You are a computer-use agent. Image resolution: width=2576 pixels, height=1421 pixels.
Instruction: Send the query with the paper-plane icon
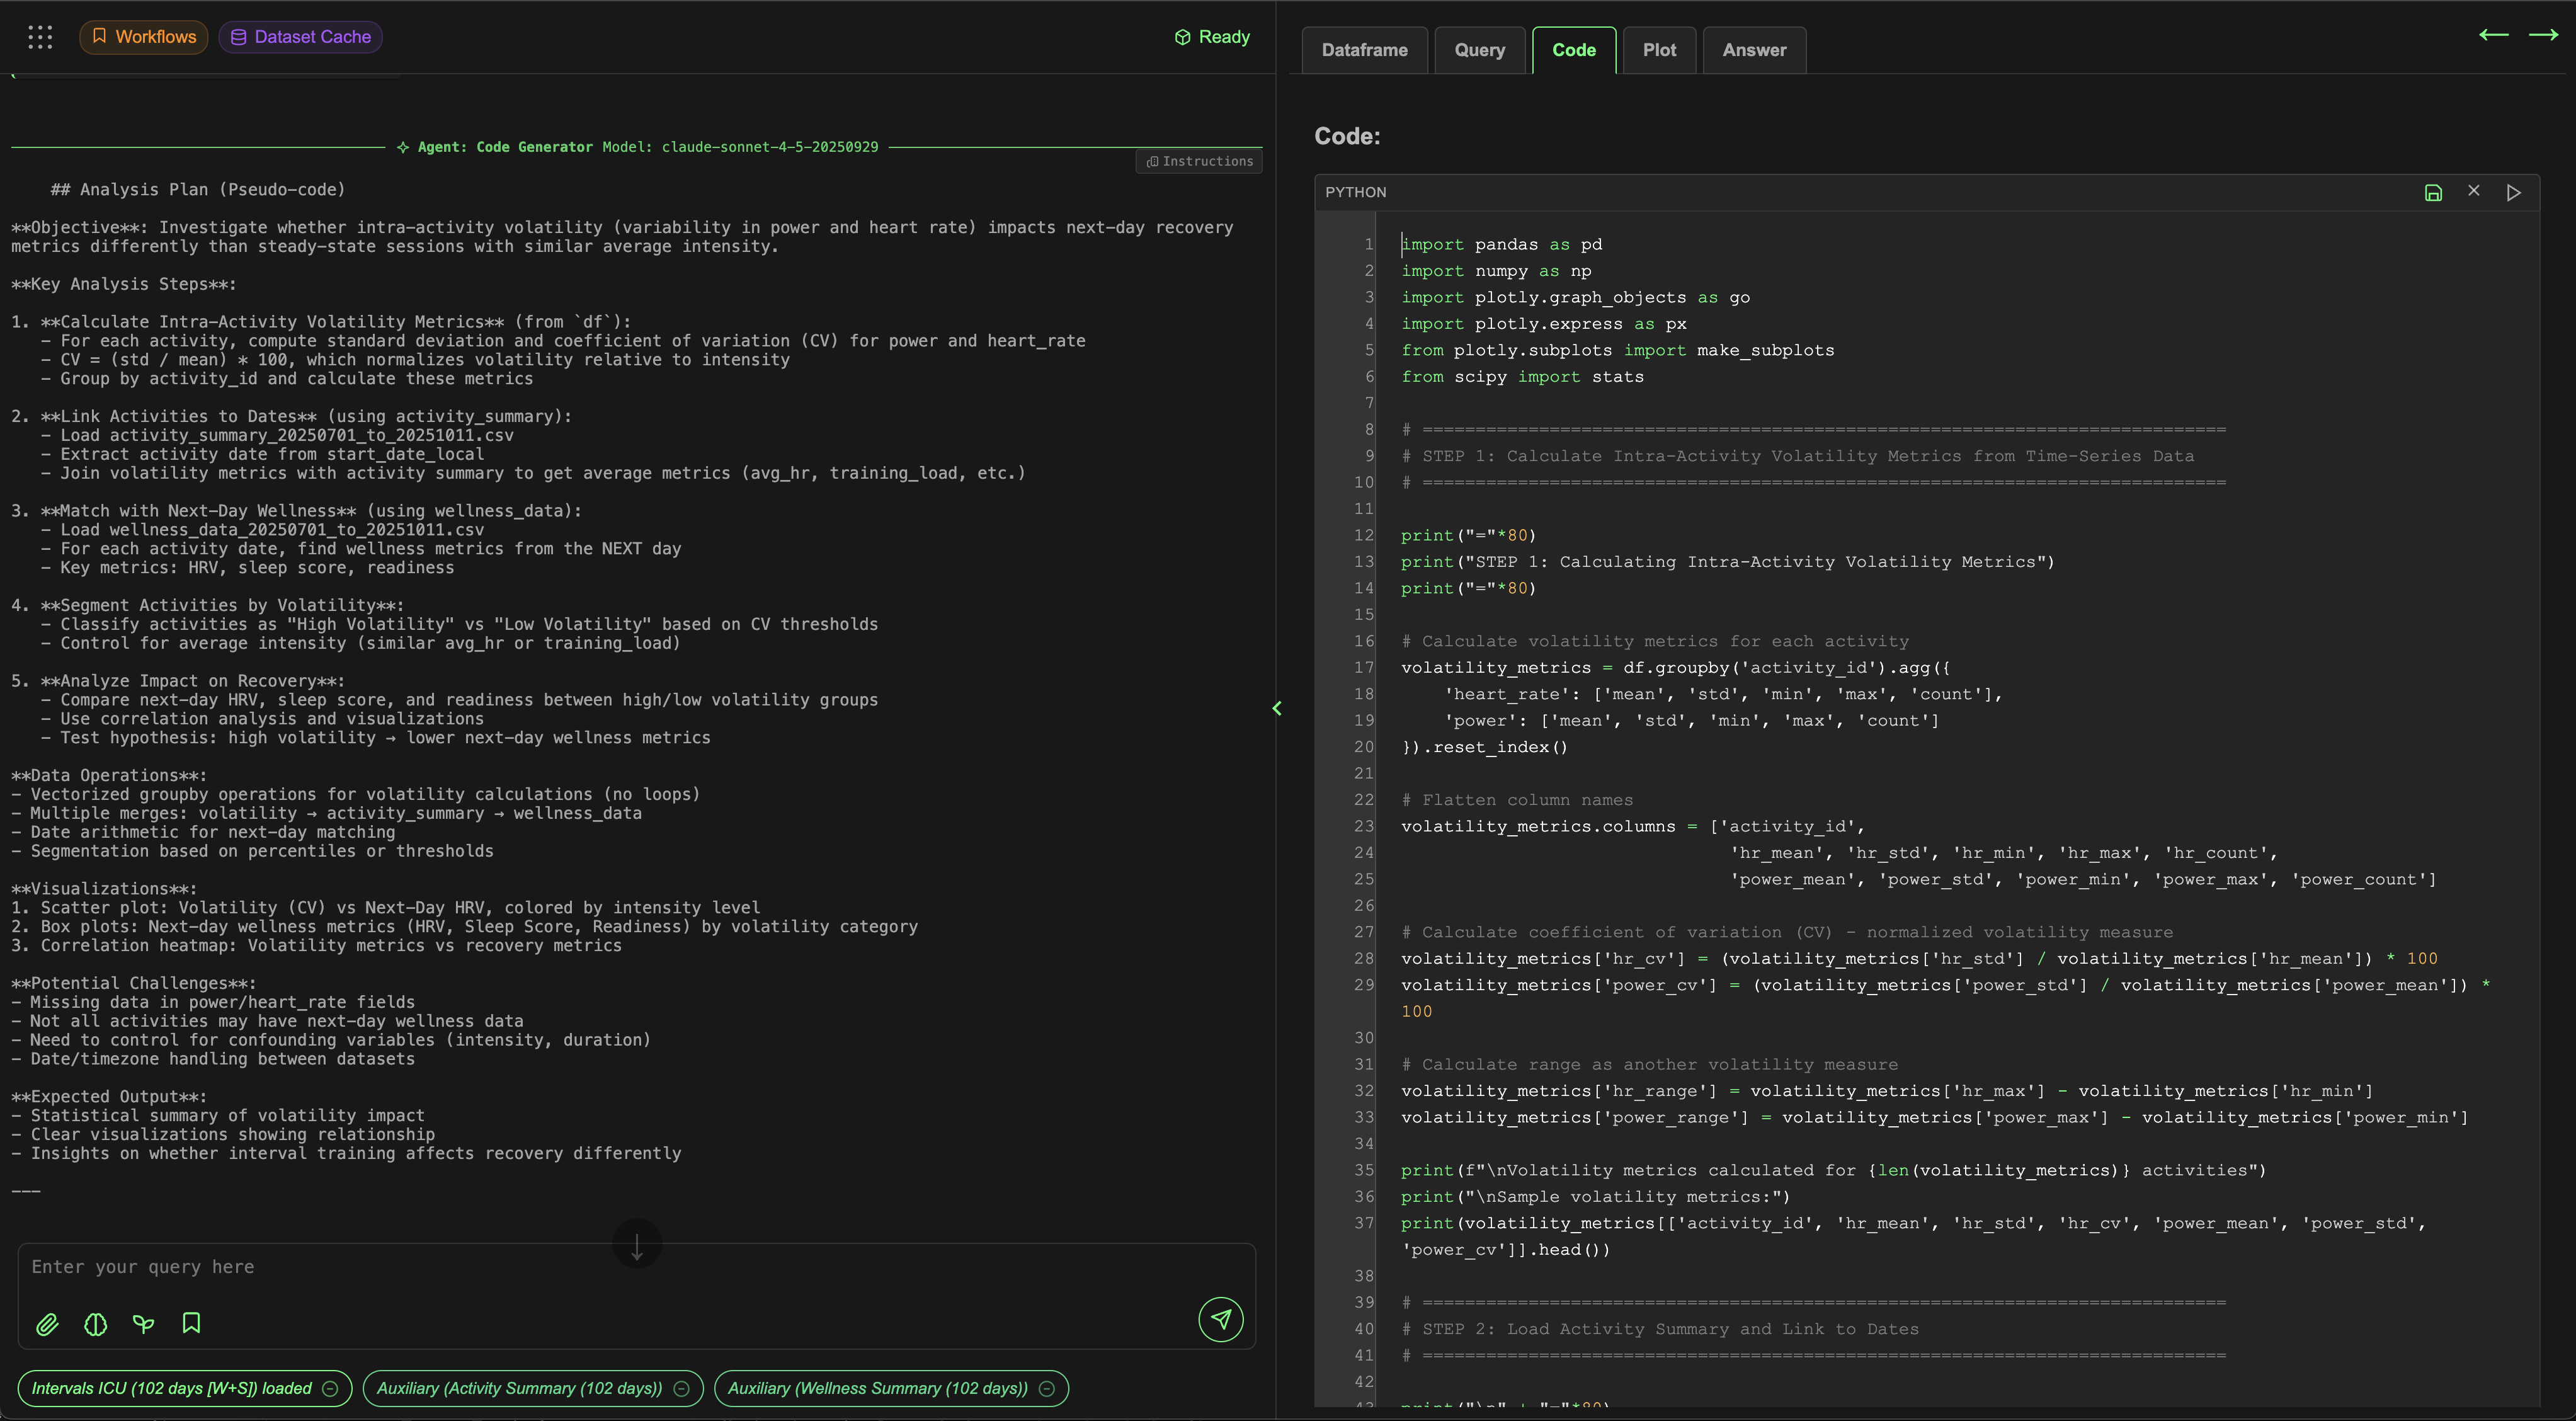tap(1221, 1320)
